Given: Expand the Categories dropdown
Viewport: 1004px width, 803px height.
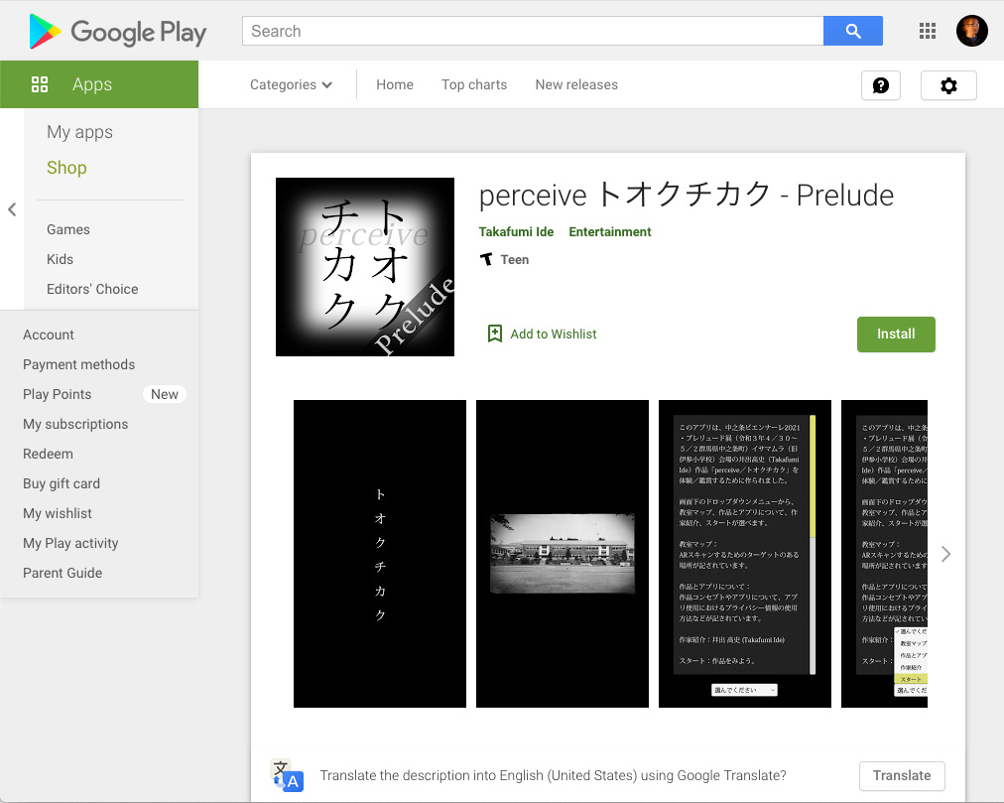Looking at the screenshot, I should coord(291,85).
